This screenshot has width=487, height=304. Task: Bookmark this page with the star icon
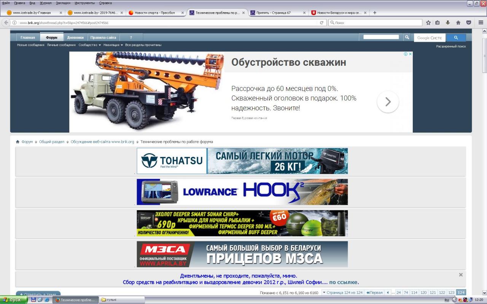coord(428,23)
